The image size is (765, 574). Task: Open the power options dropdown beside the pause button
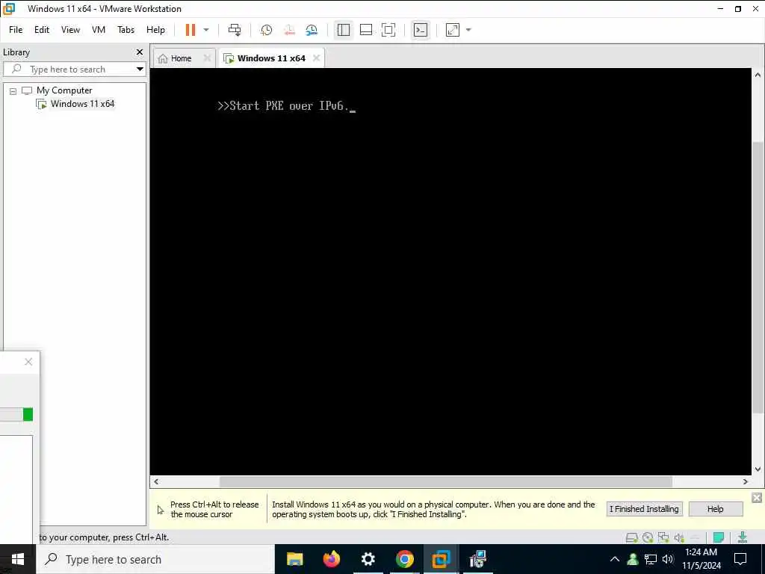click(206, 30)
